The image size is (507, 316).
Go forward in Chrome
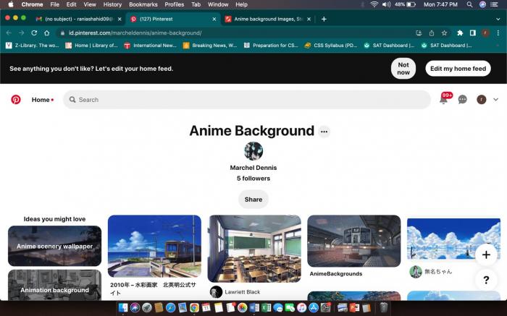tap(21, 33)
